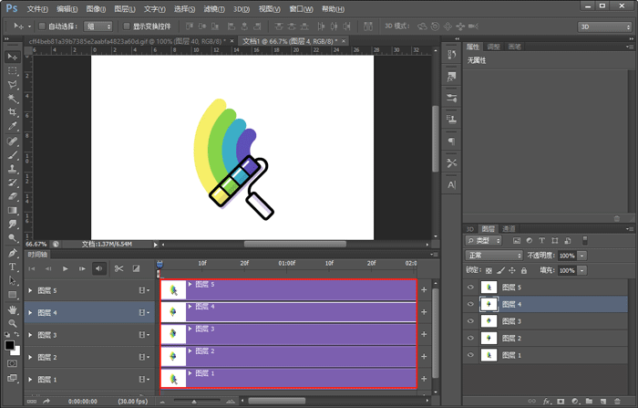Select 图层 3 in the Layers panel
Image resolution: width=638 pixels, height=408 pixels.
545,321
